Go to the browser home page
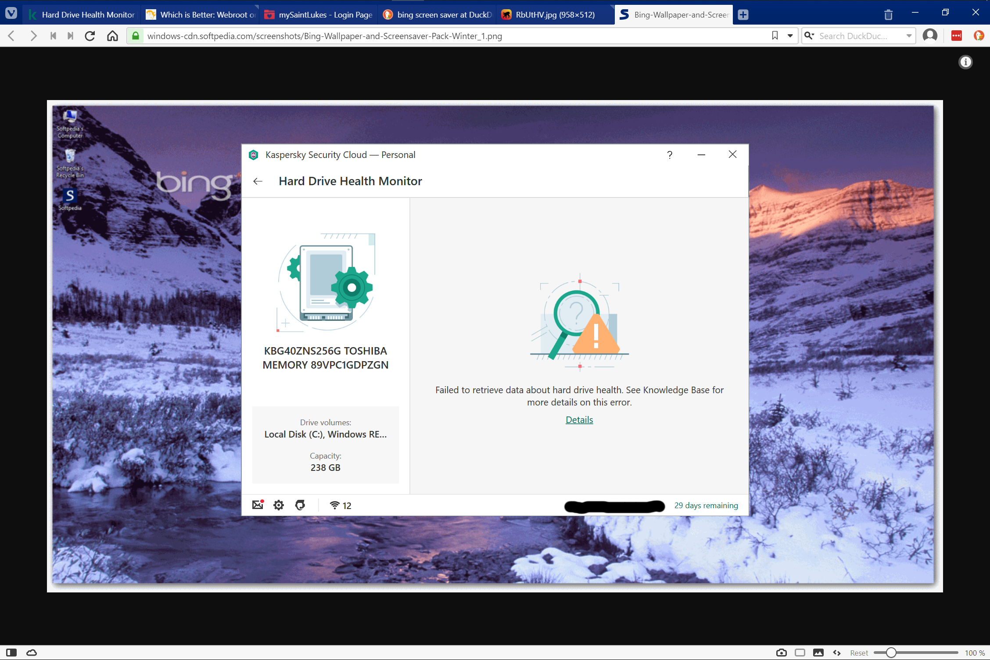 (112, 36)
